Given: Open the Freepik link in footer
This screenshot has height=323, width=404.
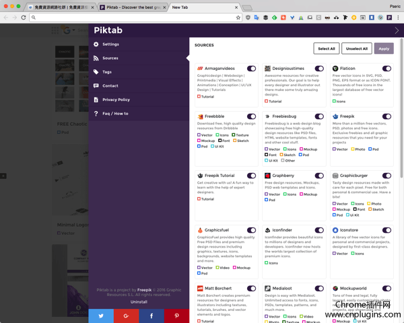Looking at the screenshot, I should [x=144, y=290].
